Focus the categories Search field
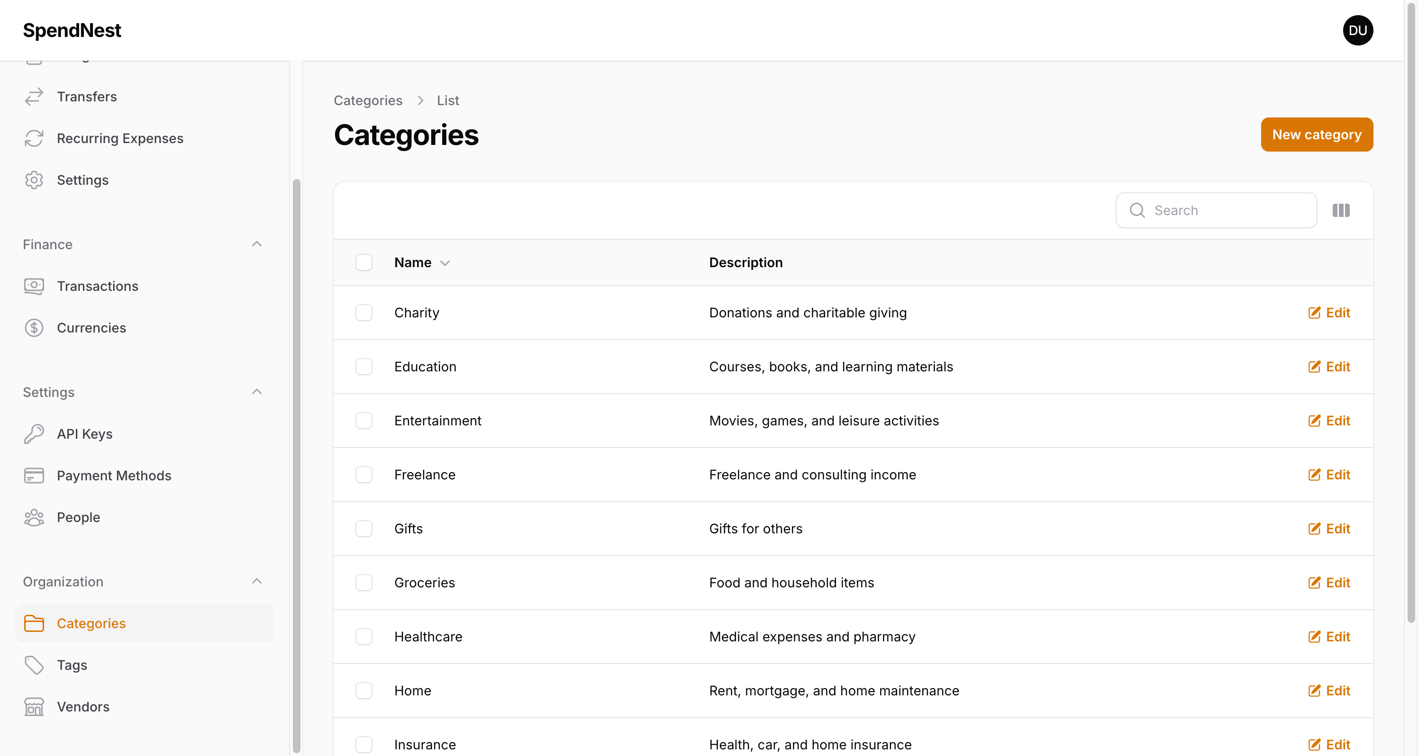Image resolution: width=1418 pixels, height=756 pixels. coord(1227,210)
